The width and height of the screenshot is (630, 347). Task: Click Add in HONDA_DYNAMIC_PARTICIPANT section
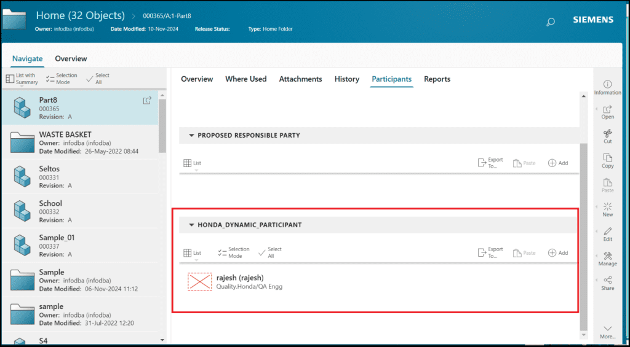(557, 252)
